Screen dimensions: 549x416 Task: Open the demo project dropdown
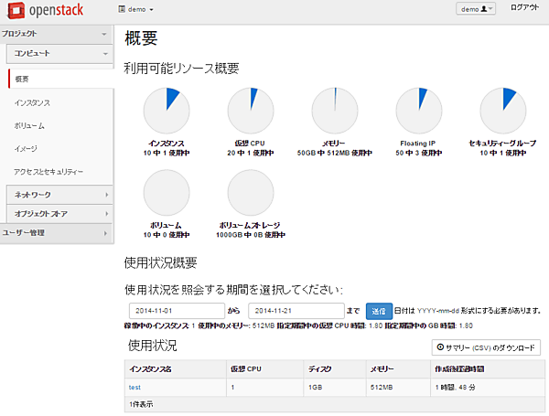pos(138,9)
